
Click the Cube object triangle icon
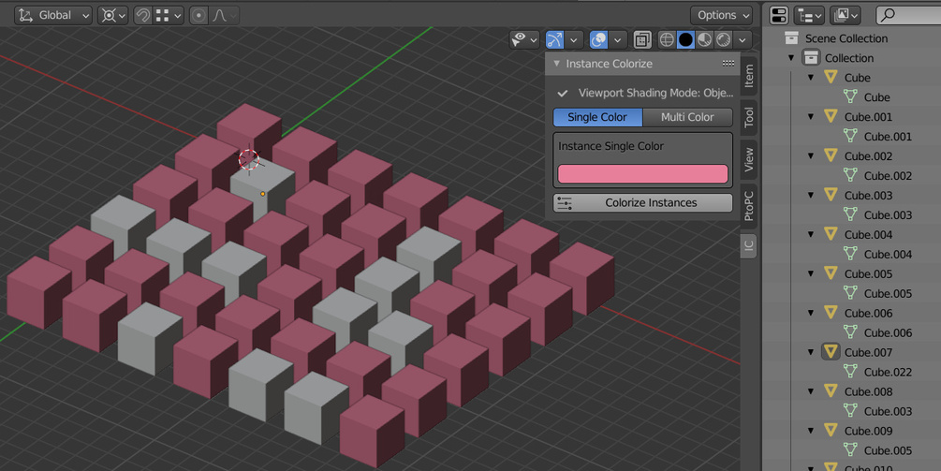click(x=831, y=78)
